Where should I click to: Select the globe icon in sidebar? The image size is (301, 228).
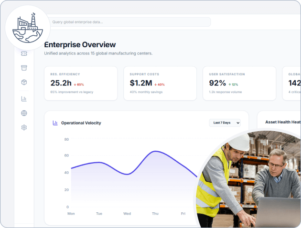[x=24, y=113]
